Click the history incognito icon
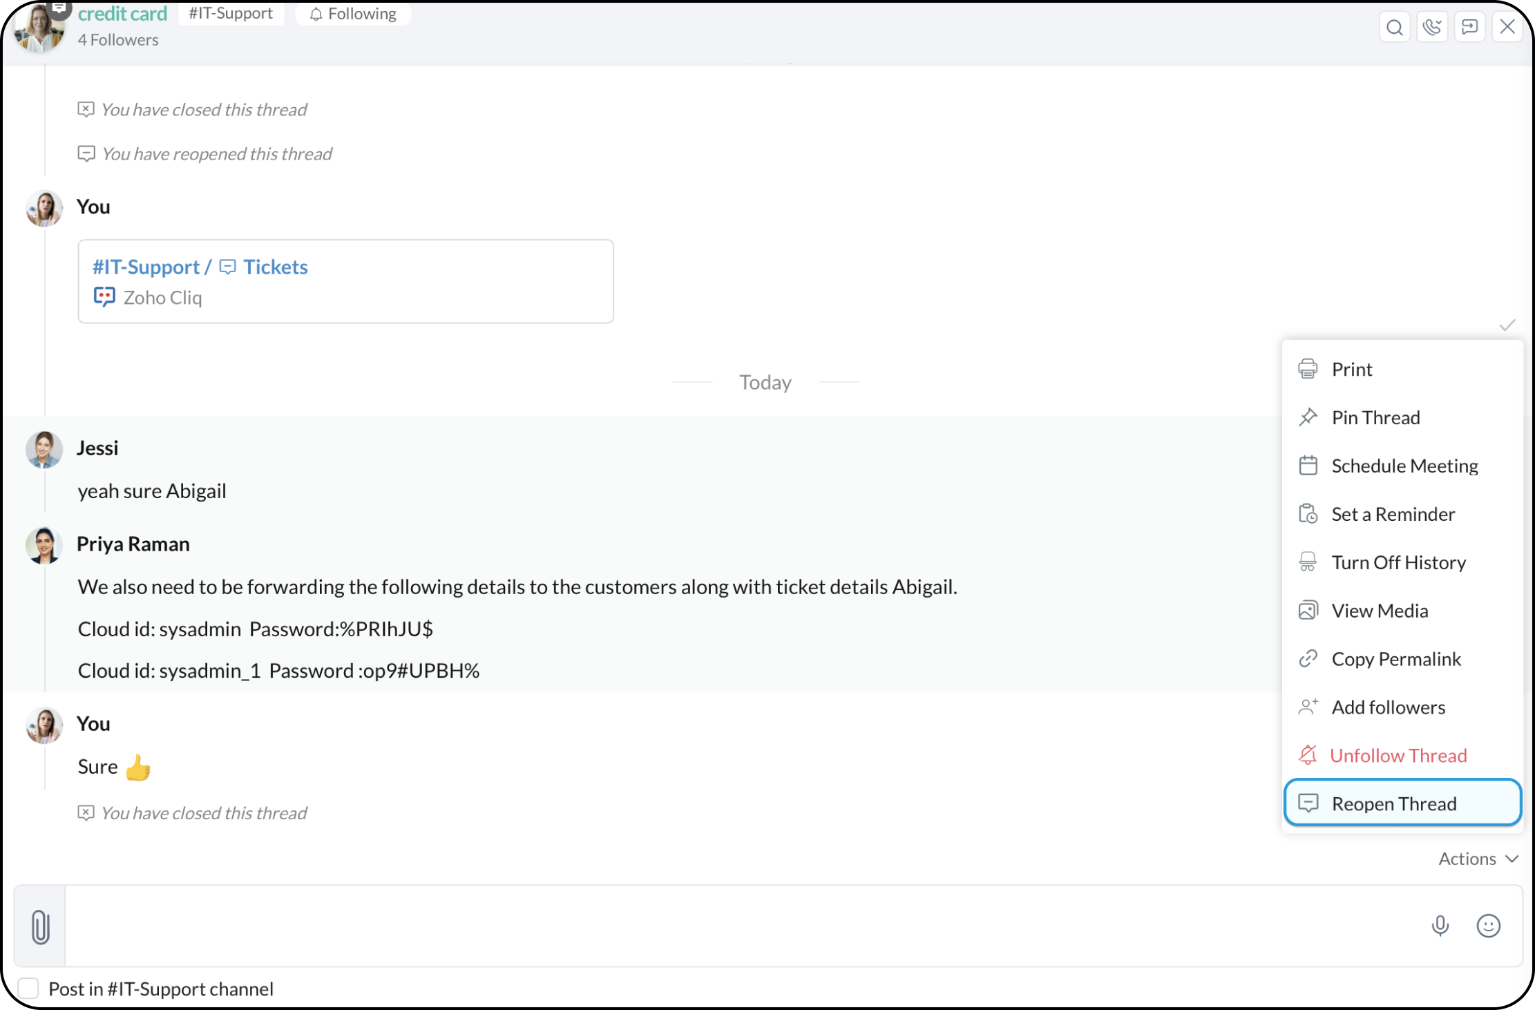The height and width of the screenshot is (1010, 1535). (1308, 562)
